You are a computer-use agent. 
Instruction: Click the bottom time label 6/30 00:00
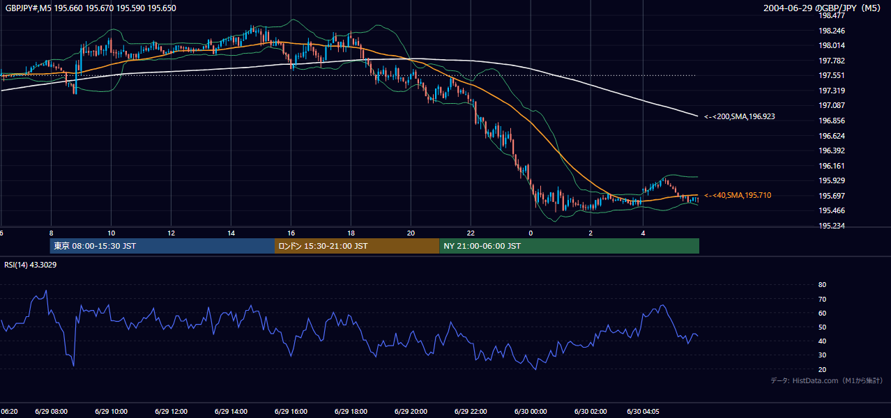click(531, 412)
